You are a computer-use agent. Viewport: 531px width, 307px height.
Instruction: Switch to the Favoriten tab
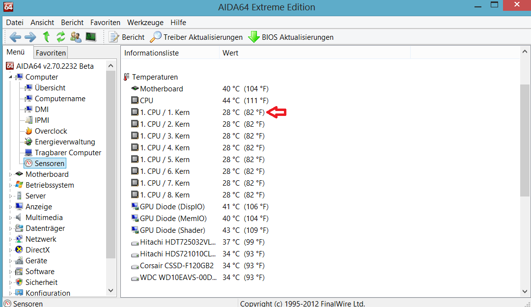click(51, 53)
